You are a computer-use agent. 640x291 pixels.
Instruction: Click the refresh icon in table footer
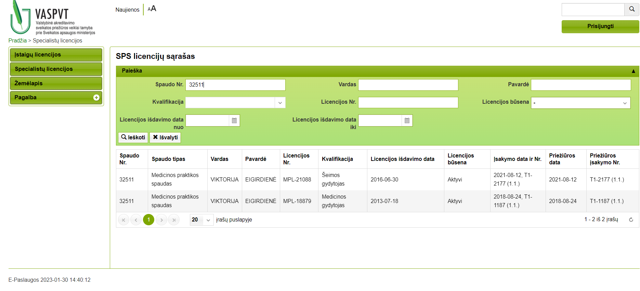point(631,220)
